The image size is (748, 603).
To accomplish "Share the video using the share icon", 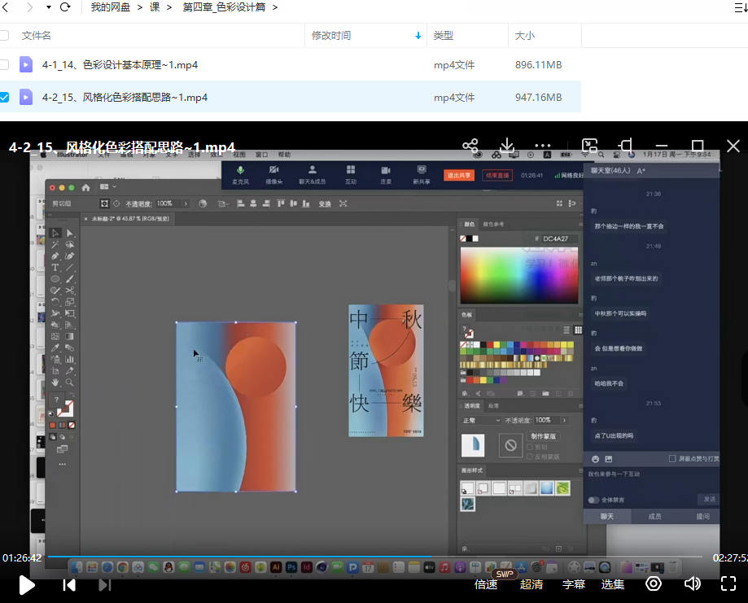I will 470,146.
